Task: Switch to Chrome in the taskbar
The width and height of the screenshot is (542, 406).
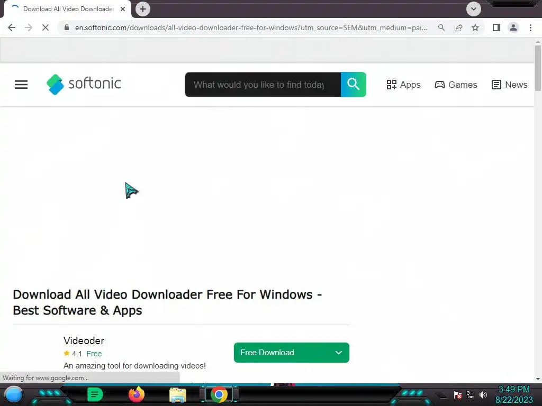Action: point(219,394)
